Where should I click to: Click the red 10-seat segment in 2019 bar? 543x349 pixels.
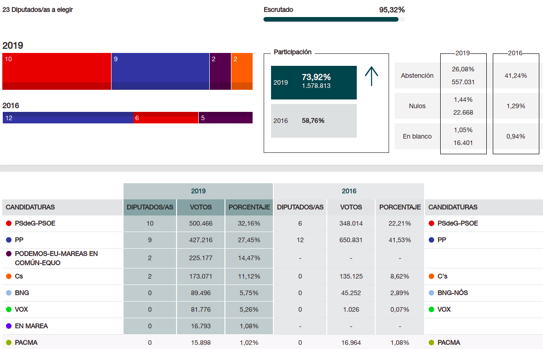coord(55,71)
